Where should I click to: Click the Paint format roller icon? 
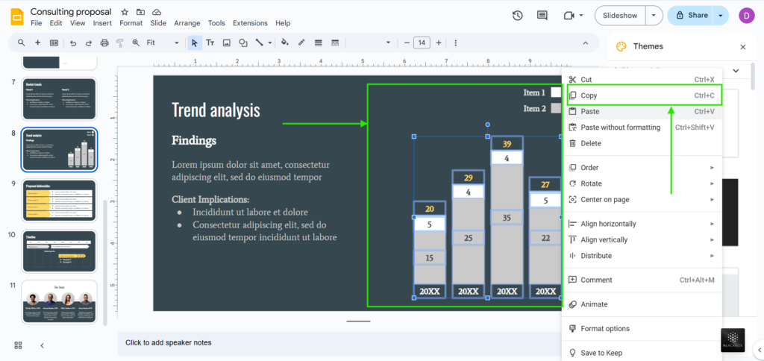tap(120, 43)
